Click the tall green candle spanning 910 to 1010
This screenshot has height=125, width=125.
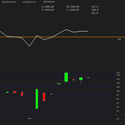37,99
